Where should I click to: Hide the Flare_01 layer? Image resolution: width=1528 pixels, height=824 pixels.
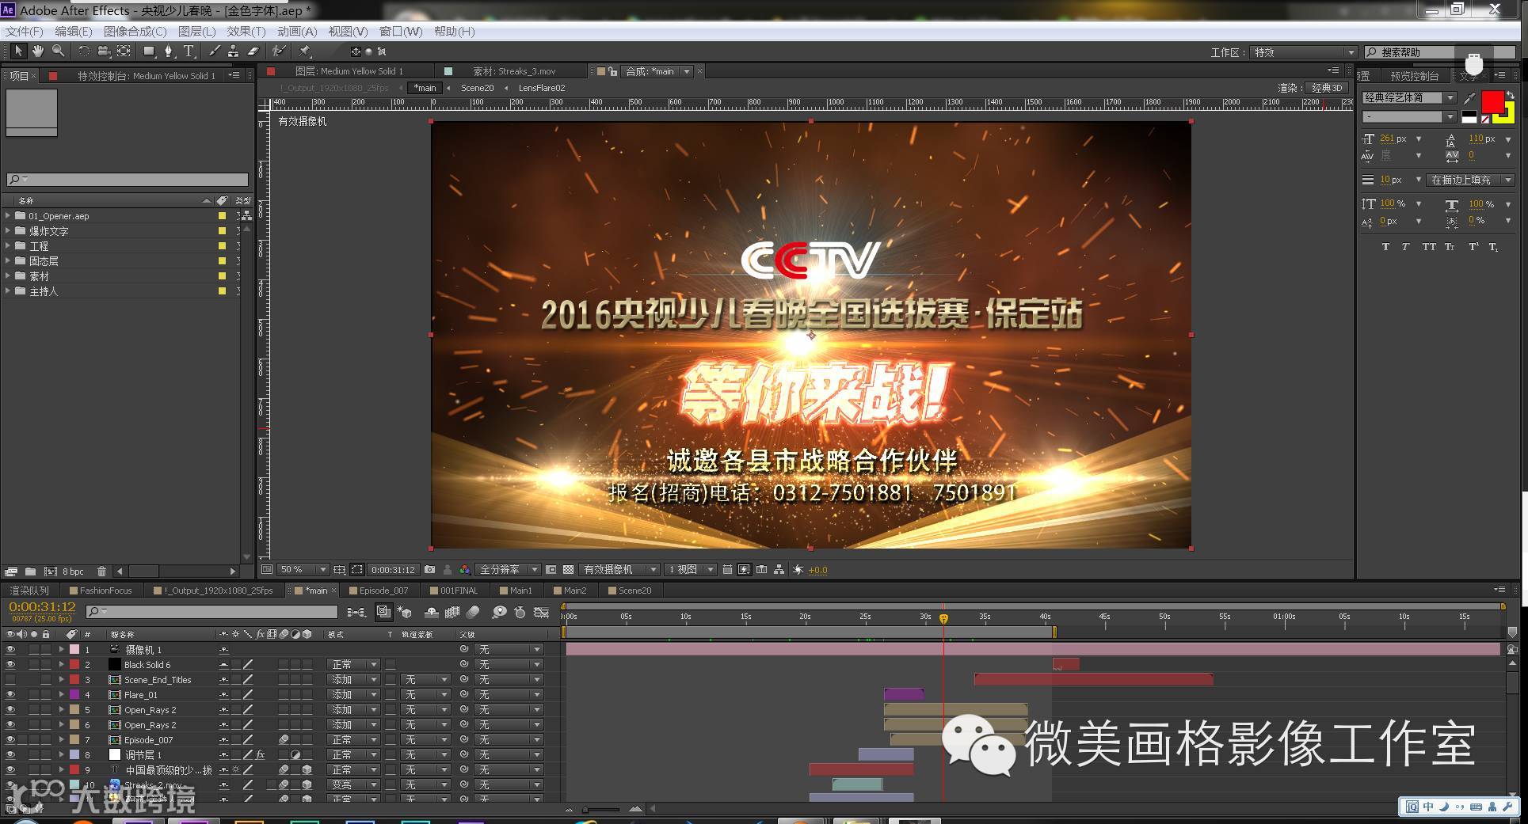(x=10, y=694)
